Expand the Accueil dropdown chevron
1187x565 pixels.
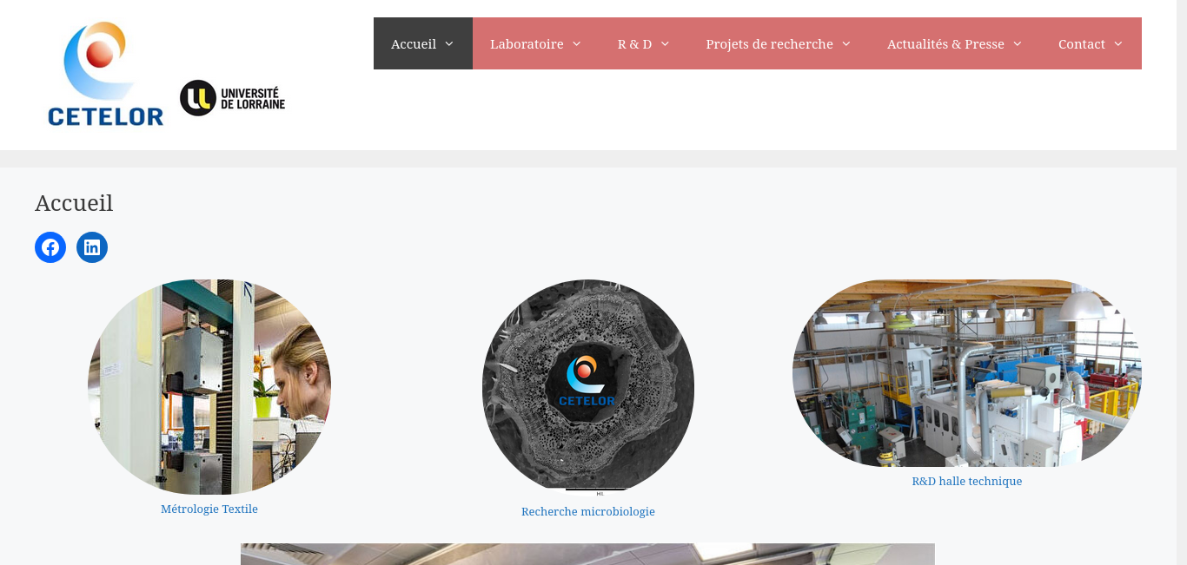coord(449,43)
